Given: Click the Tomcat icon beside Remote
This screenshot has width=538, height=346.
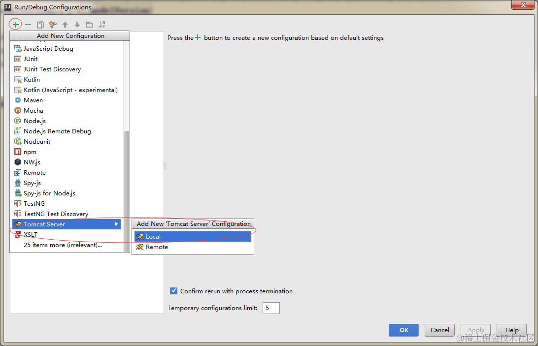Looking at the screenshot, I should point(140,247).
